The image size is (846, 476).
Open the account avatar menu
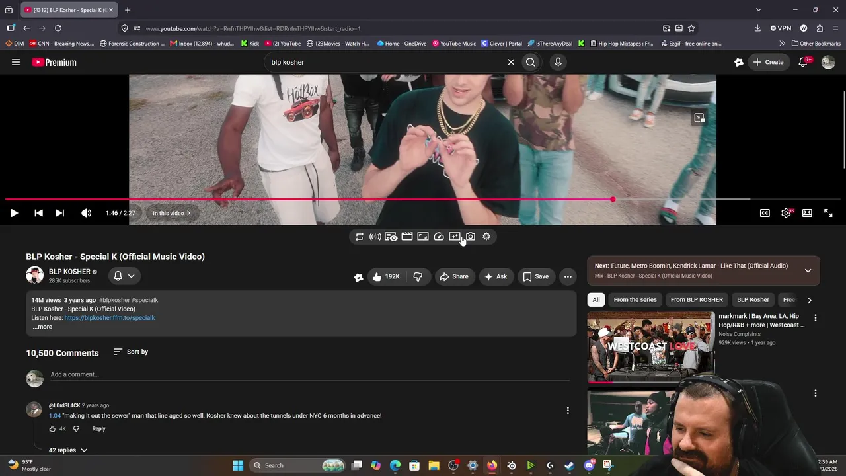[x=828, y=62]
